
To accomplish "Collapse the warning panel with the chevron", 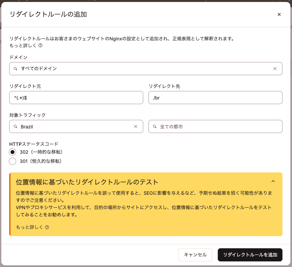I will (x=274, y=181).
